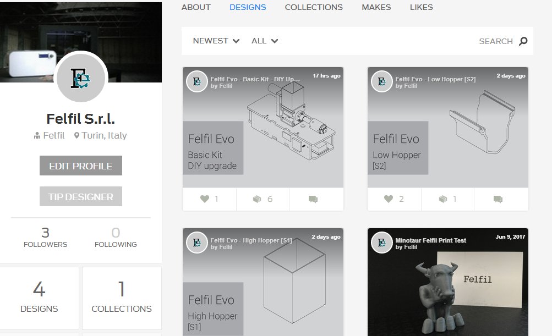This screenshot has width=552, height=336.
Task: Click the 'Jun 9, 2017' date
Action: (x=510, y=237)
